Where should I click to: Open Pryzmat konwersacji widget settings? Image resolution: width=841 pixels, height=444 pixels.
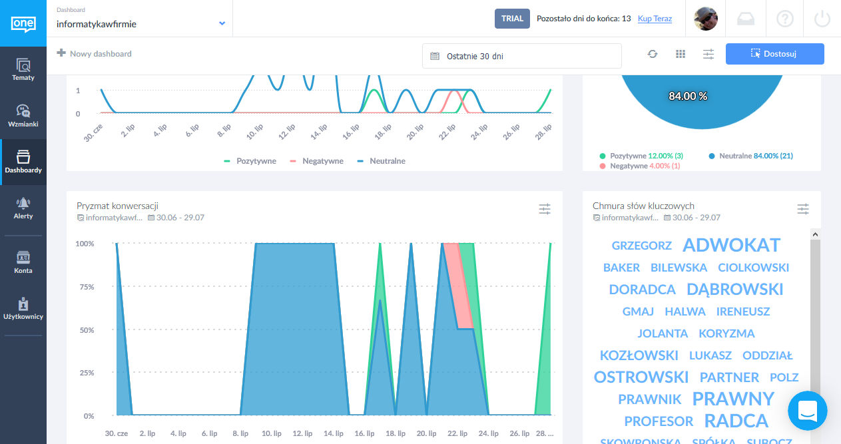545,209
